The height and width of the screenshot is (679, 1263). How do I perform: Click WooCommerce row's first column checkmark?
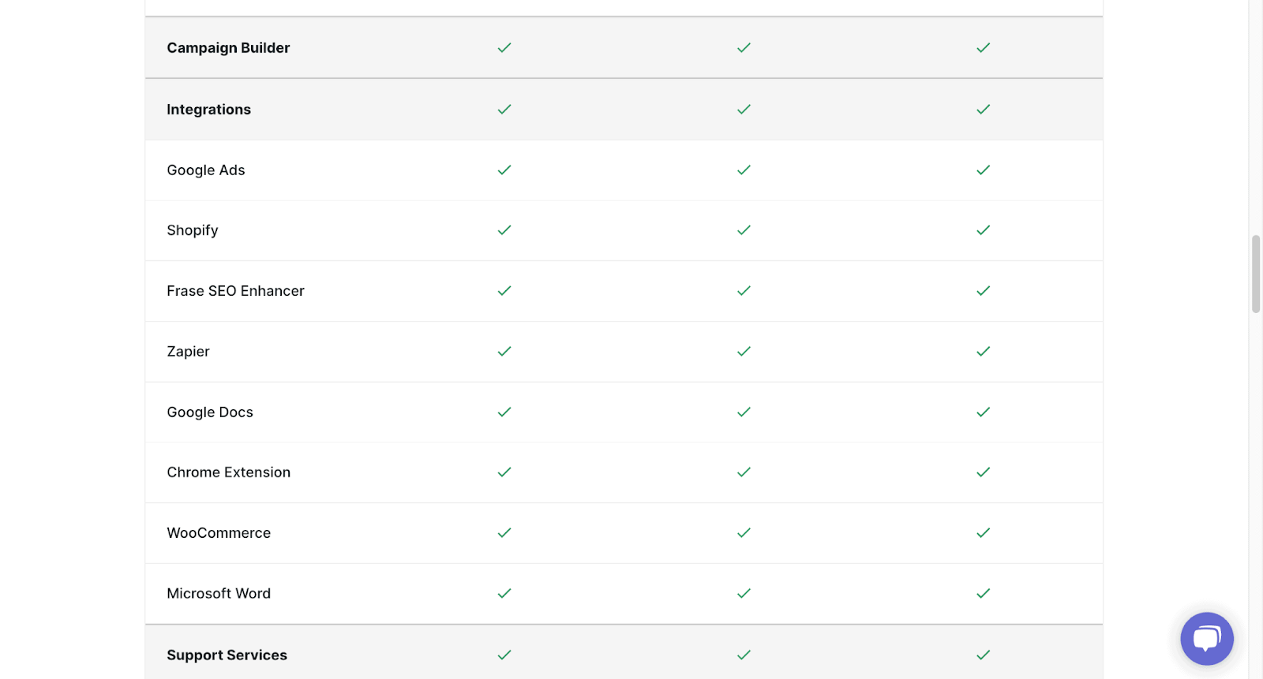(x=504, y=533)
